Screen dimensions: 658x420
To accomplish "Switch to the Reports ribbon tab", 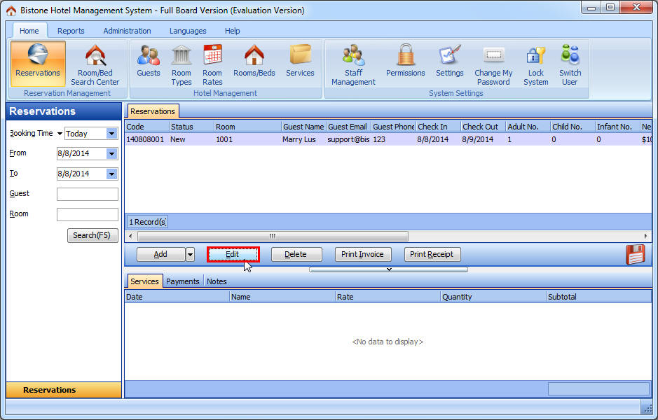I will (71, 31).
